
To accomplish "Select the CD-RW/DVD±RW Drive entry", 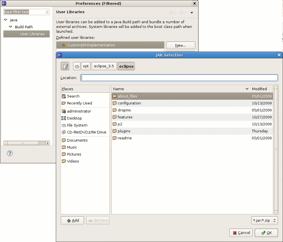I will (x=86, y=132).
